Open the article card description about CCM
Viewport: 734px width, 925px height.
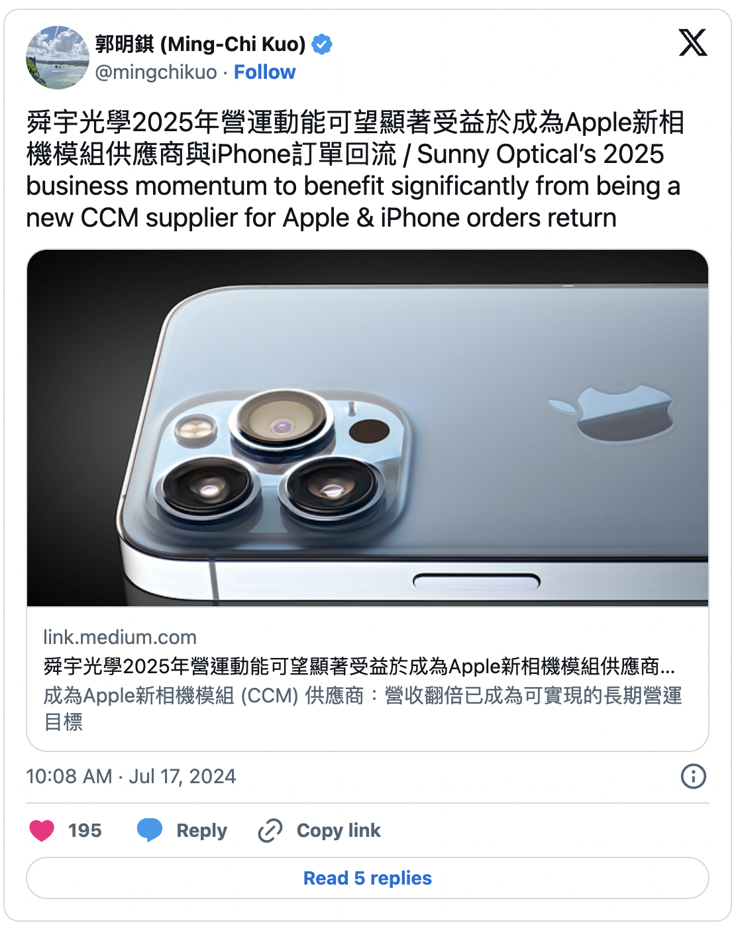[x=363, y=708]
